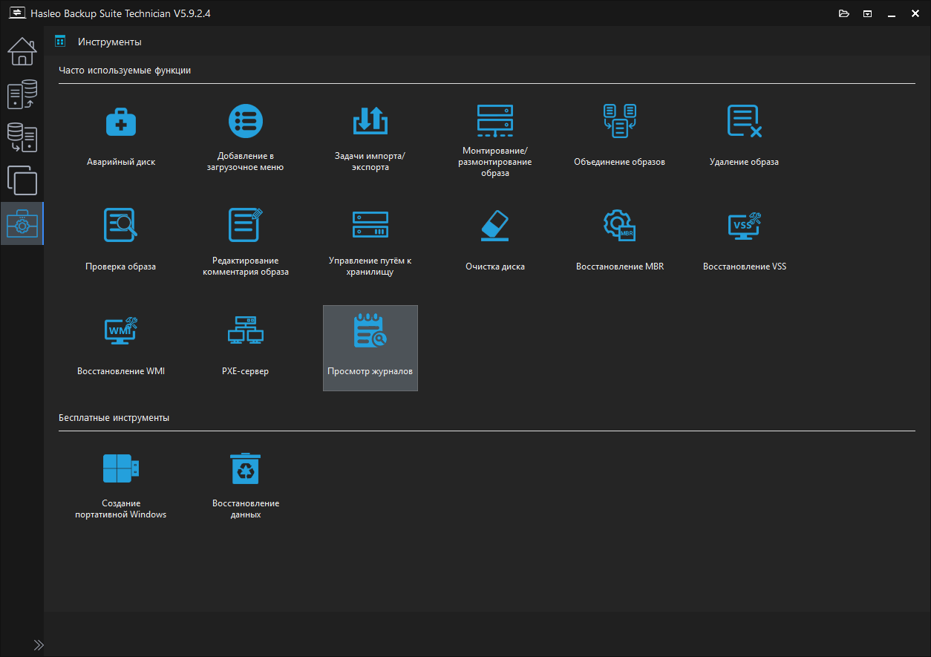Open the Backup sidebar section
This screenshot has width=931, height=657.
tap(22, 95)
